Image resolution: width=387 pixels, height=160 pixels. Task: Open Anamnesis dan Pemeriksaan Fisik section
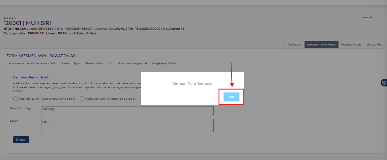tap(32, 63)
